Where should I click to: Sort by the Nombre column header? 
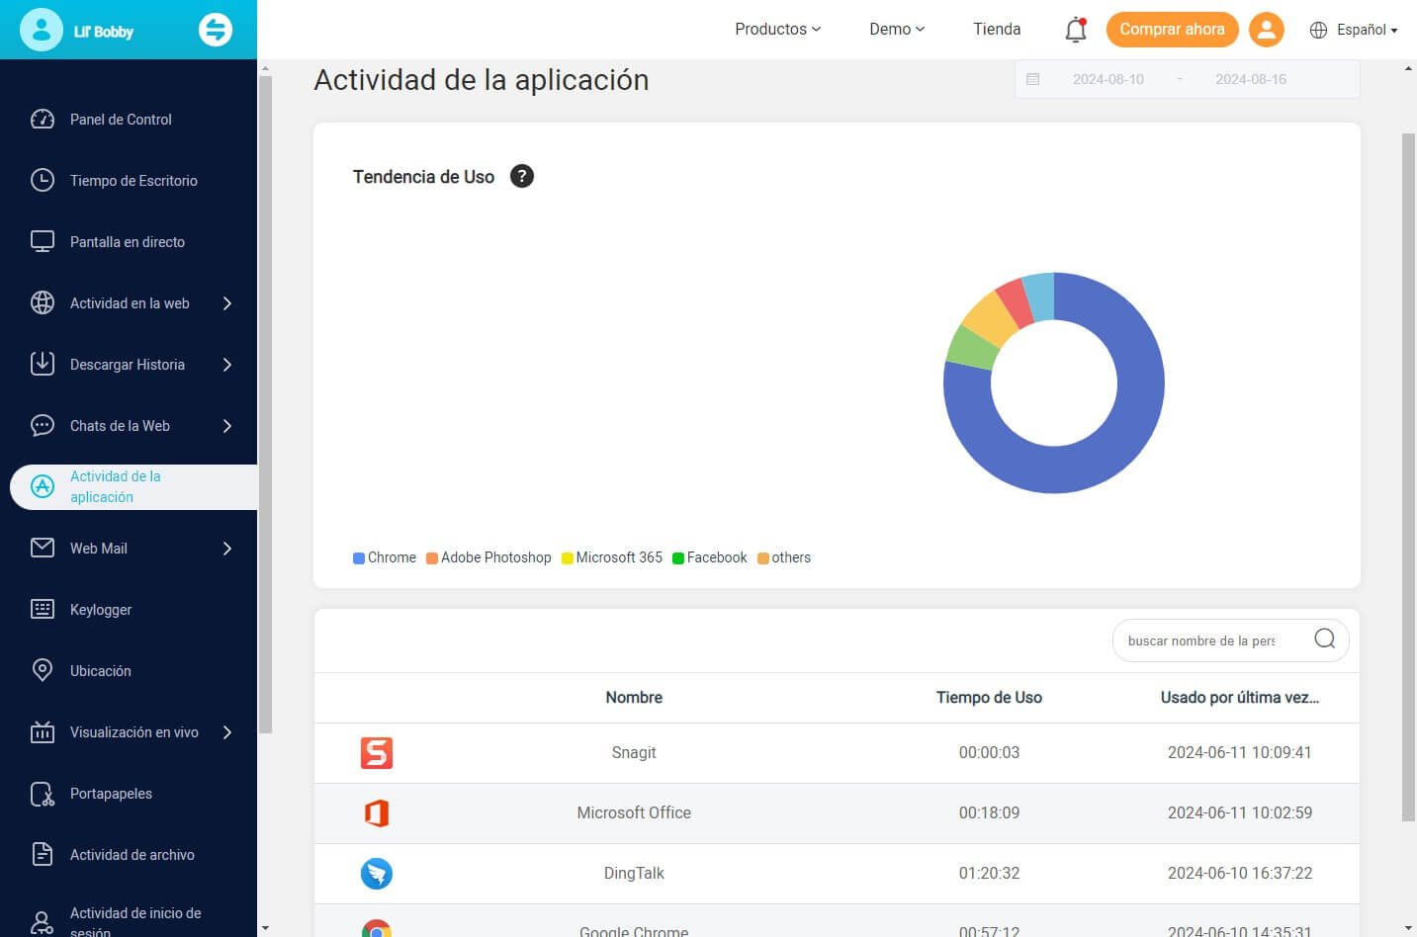point(634,698)
